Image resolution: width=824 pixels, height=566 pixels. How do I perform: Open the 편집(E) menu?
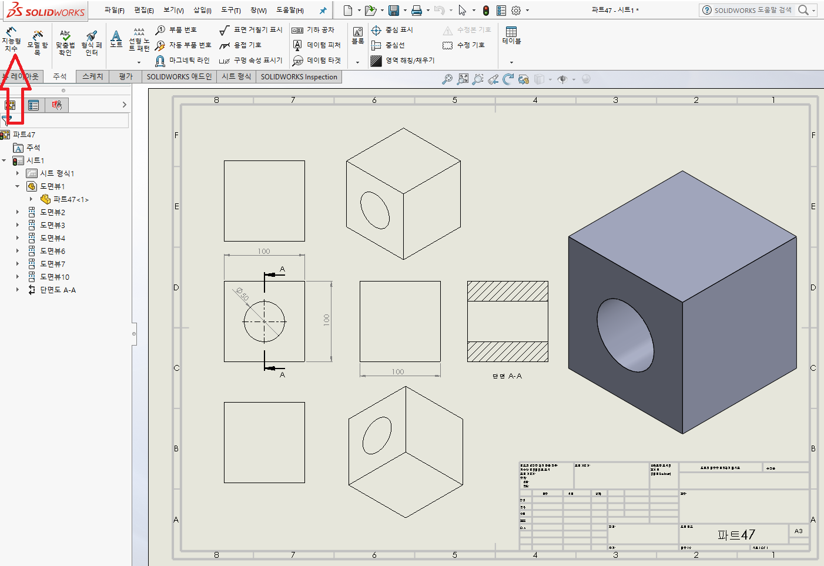[x=144, y=10]
